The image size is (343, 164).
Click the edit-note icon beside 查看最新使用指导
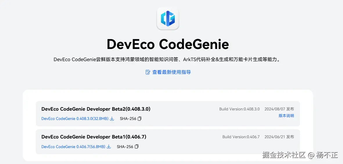pyautogui.click(x=148, y=72)
